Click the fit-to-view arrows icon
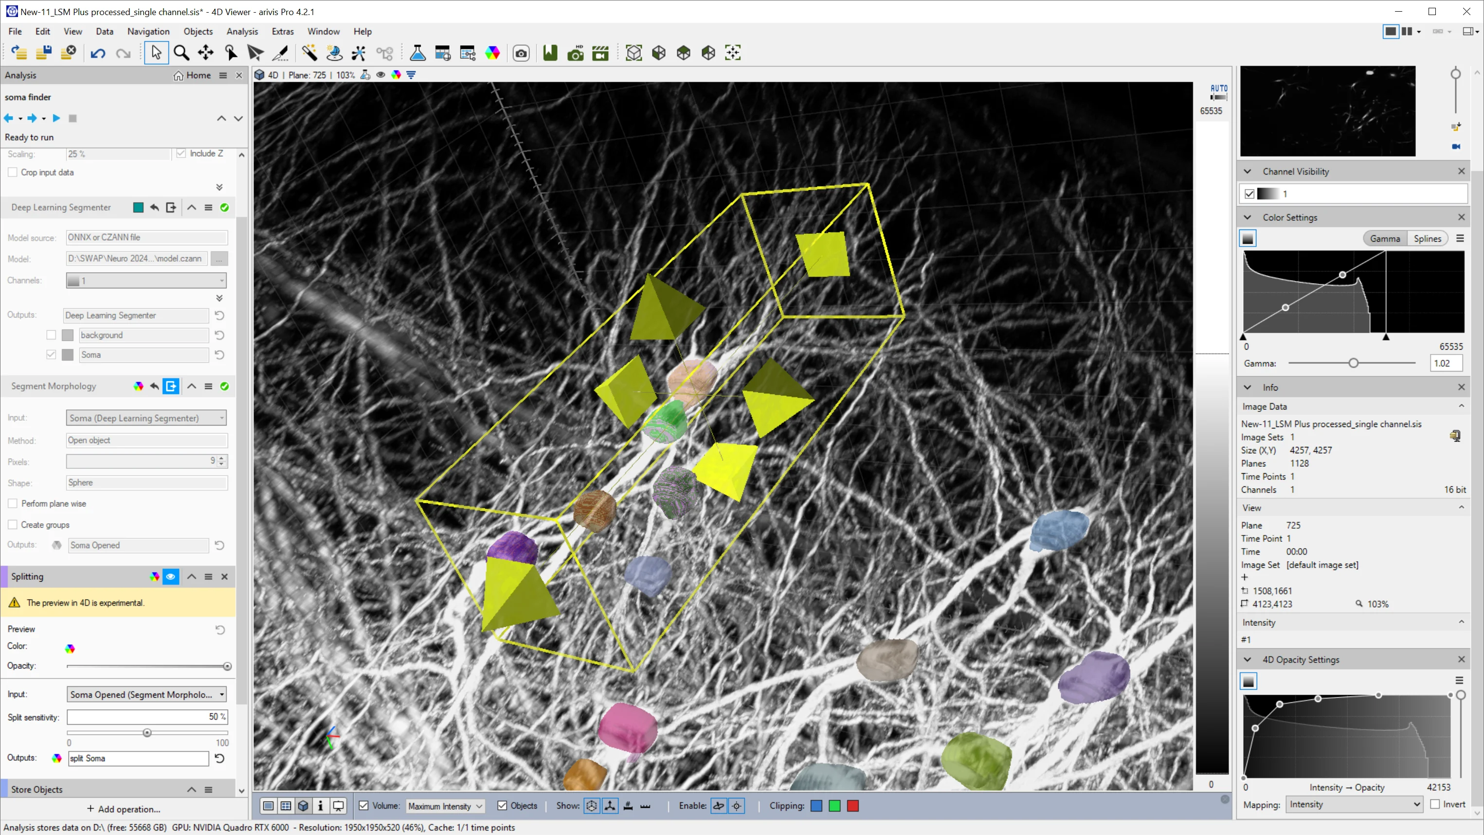Screen dimensions: 1484x835 pos(733,53)
